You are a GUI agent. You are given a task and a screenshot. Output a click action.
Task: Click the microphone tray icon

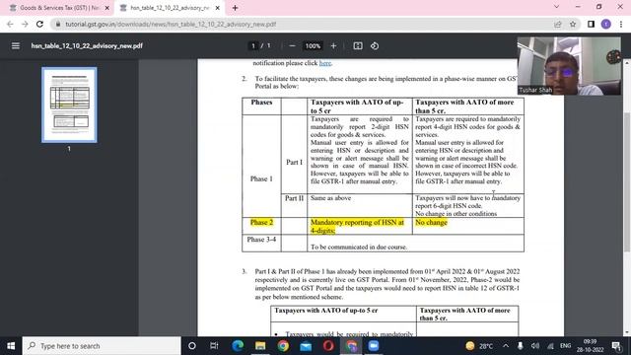(520, 346)
